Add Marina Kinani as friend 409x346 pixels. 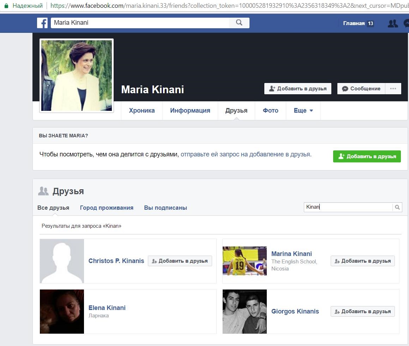tap(362, 261)
